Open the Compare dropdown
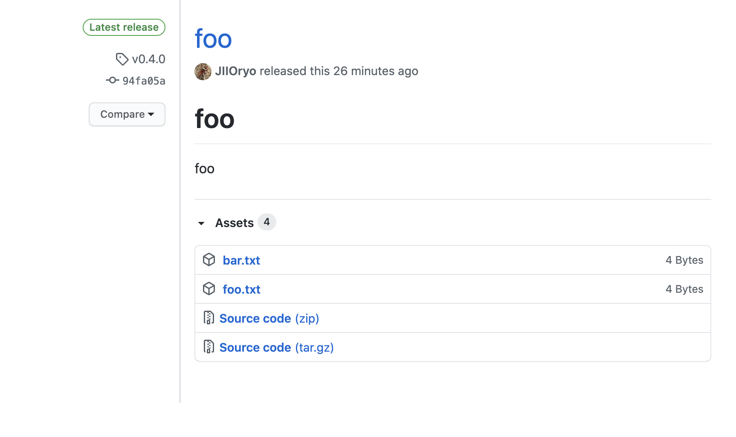 (x=127, y=114)
